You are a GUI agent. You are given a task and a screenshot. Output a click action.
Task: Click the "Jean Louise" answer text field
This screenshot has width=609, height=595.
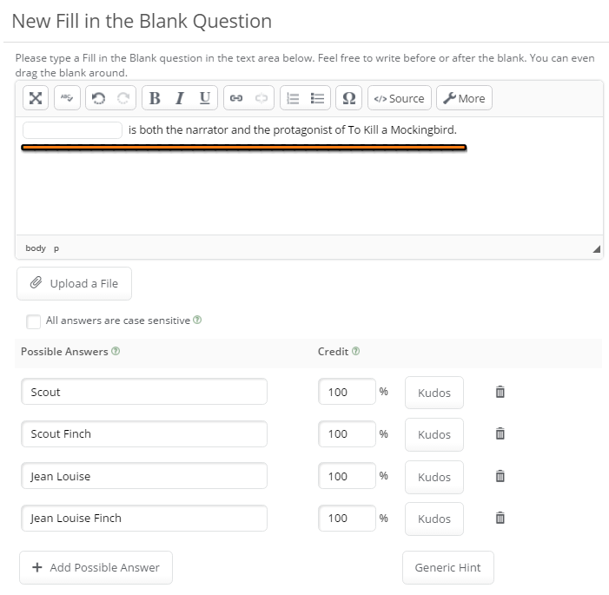143,476
